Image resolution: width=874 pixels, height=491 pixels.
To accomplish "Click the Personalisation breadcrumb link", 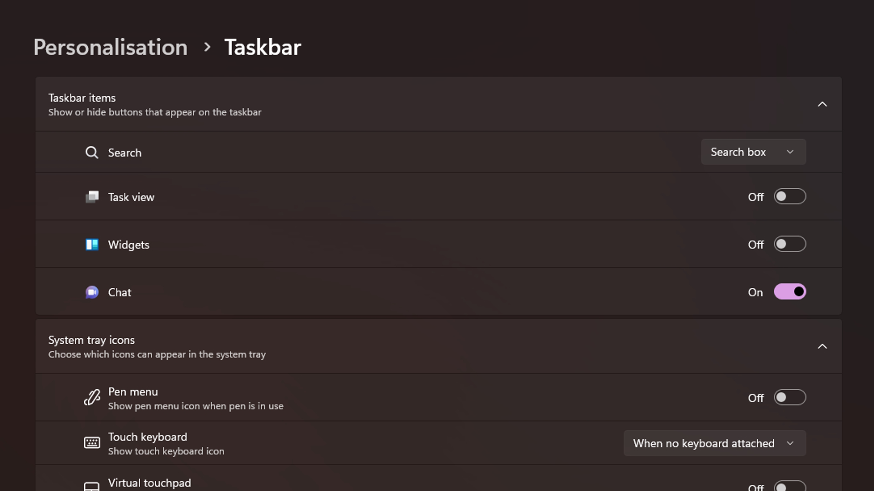I will (110, 46).
